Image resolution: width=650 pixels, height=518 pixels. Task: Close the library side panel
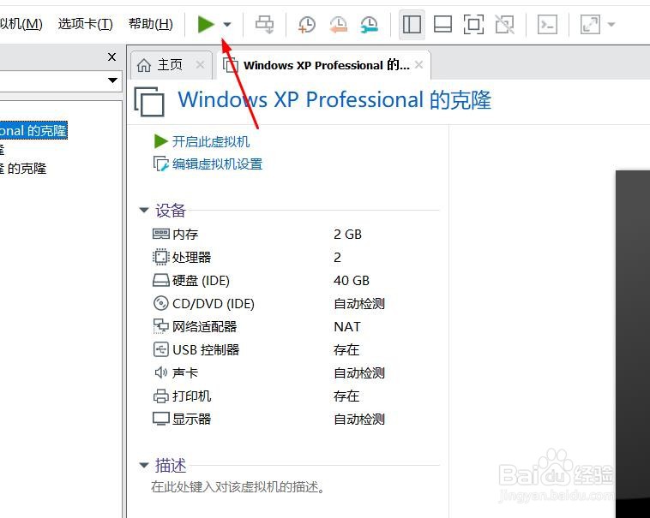111,57
